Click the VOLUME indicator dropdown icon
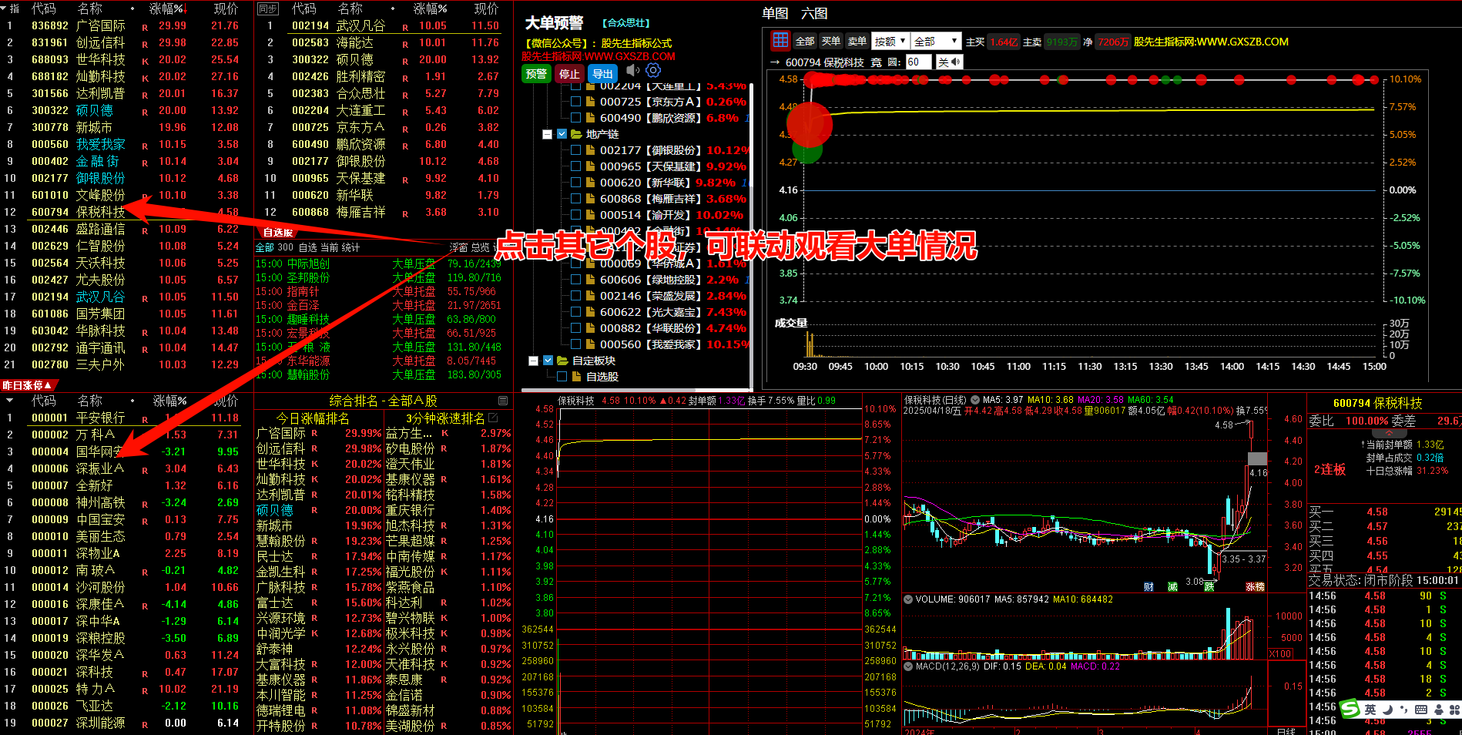1462x735 pixels. point(908,599)
